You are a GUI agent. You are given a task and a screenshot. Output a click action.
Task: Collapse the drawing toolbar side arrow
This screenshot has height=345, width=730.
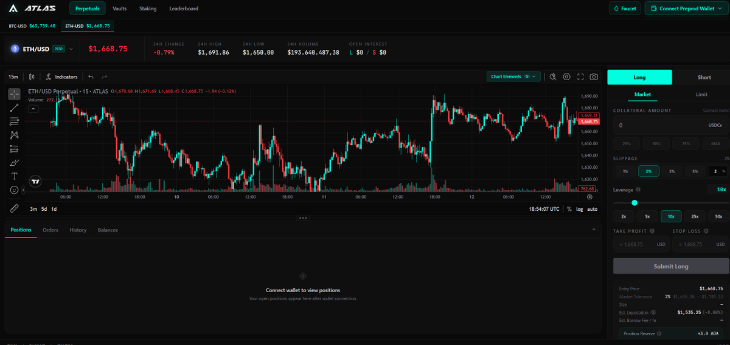click(24, 190)
